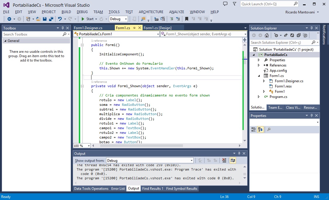Click the Home icon in Solution Explorer

(266, 35)
